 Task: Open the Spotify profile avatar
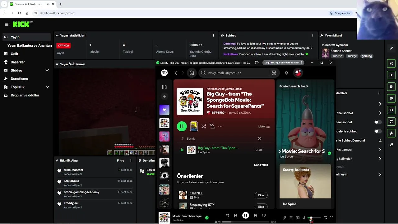[298, 73]
